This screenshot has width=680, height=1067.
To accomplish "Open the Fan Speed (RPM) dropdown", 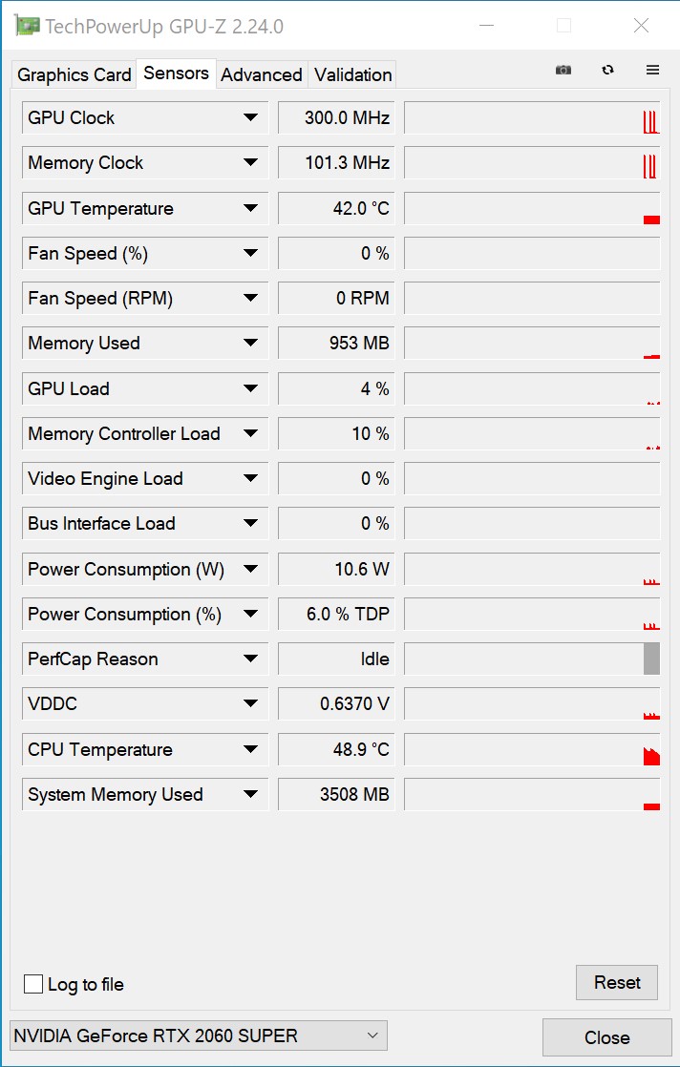I will coord(250,298).
